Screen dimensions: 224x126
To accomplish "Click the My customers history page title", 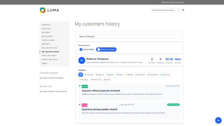I will pos(97,24).
